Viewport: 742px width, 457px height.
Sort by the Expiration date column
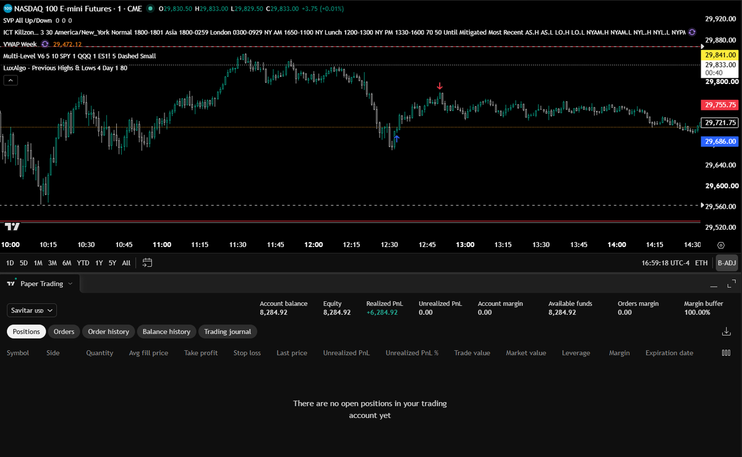[669, 353]
